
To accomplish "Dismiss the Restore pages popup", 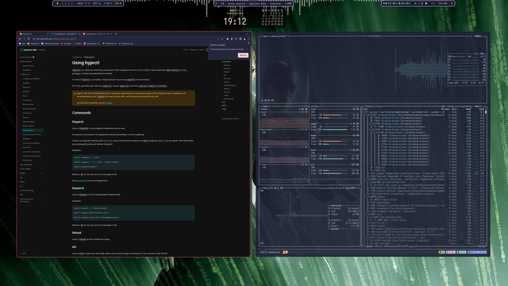I will pos(248,43).
